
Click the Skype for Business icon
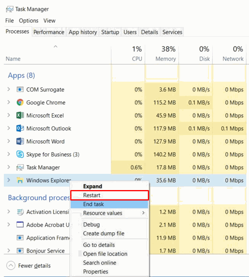[20, 155]
